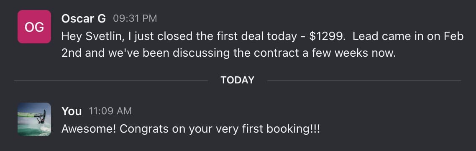Select the word booking!!! in your reply
The width and height of the screenshot is (476, 151).
[293, 130]
